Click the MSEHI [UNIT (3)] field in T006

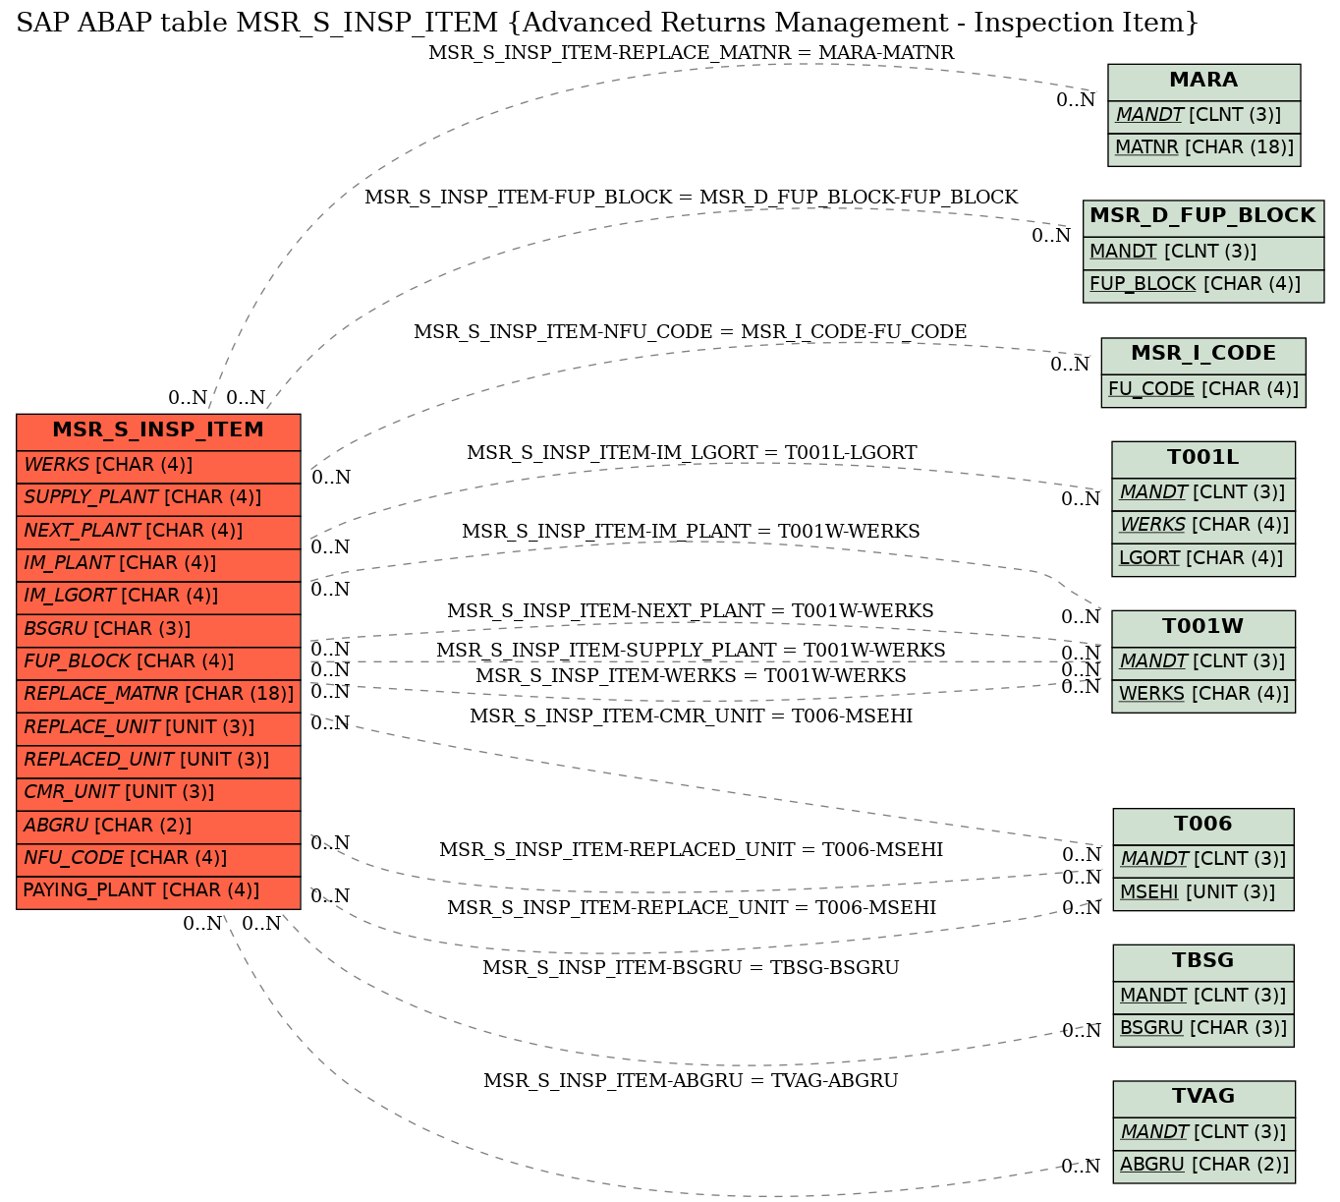(x=1203, y=893)
